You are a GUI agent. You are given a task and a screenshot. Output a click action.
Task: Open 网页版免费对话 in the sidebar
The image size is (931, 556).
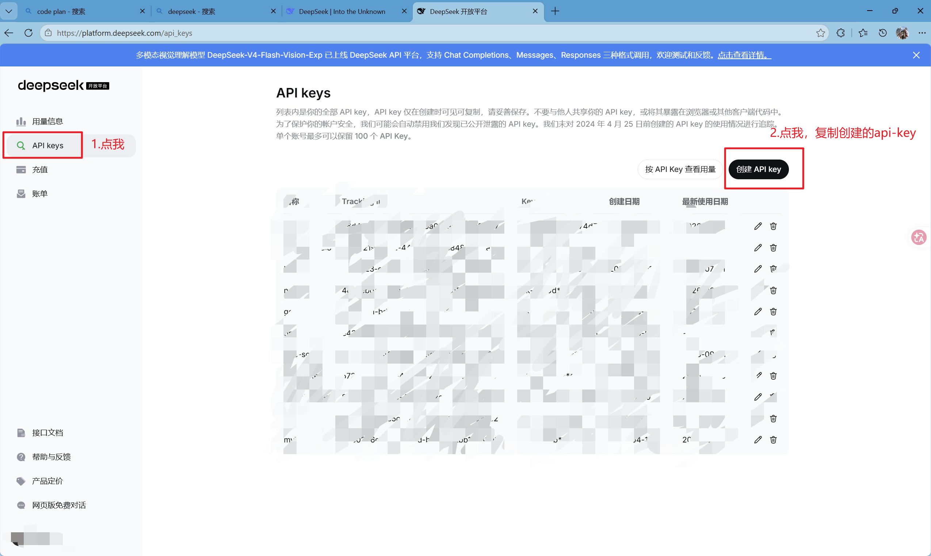(x=71, y=505)
